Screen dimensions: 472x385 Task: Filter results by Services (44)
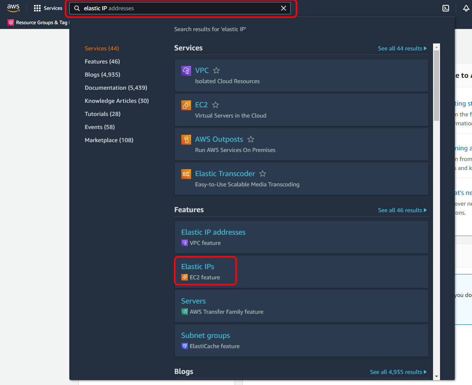102,48
